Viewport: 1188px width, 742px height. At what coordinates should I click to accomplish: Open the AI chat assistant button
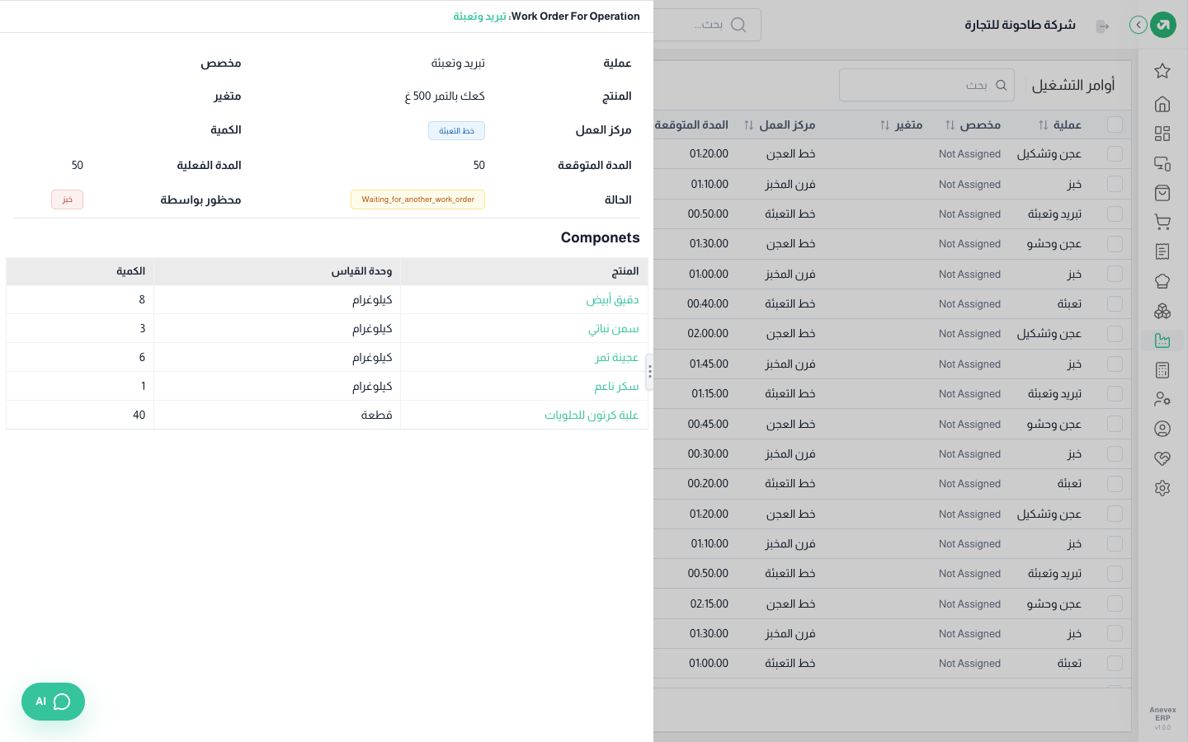[x=53, y=702]
